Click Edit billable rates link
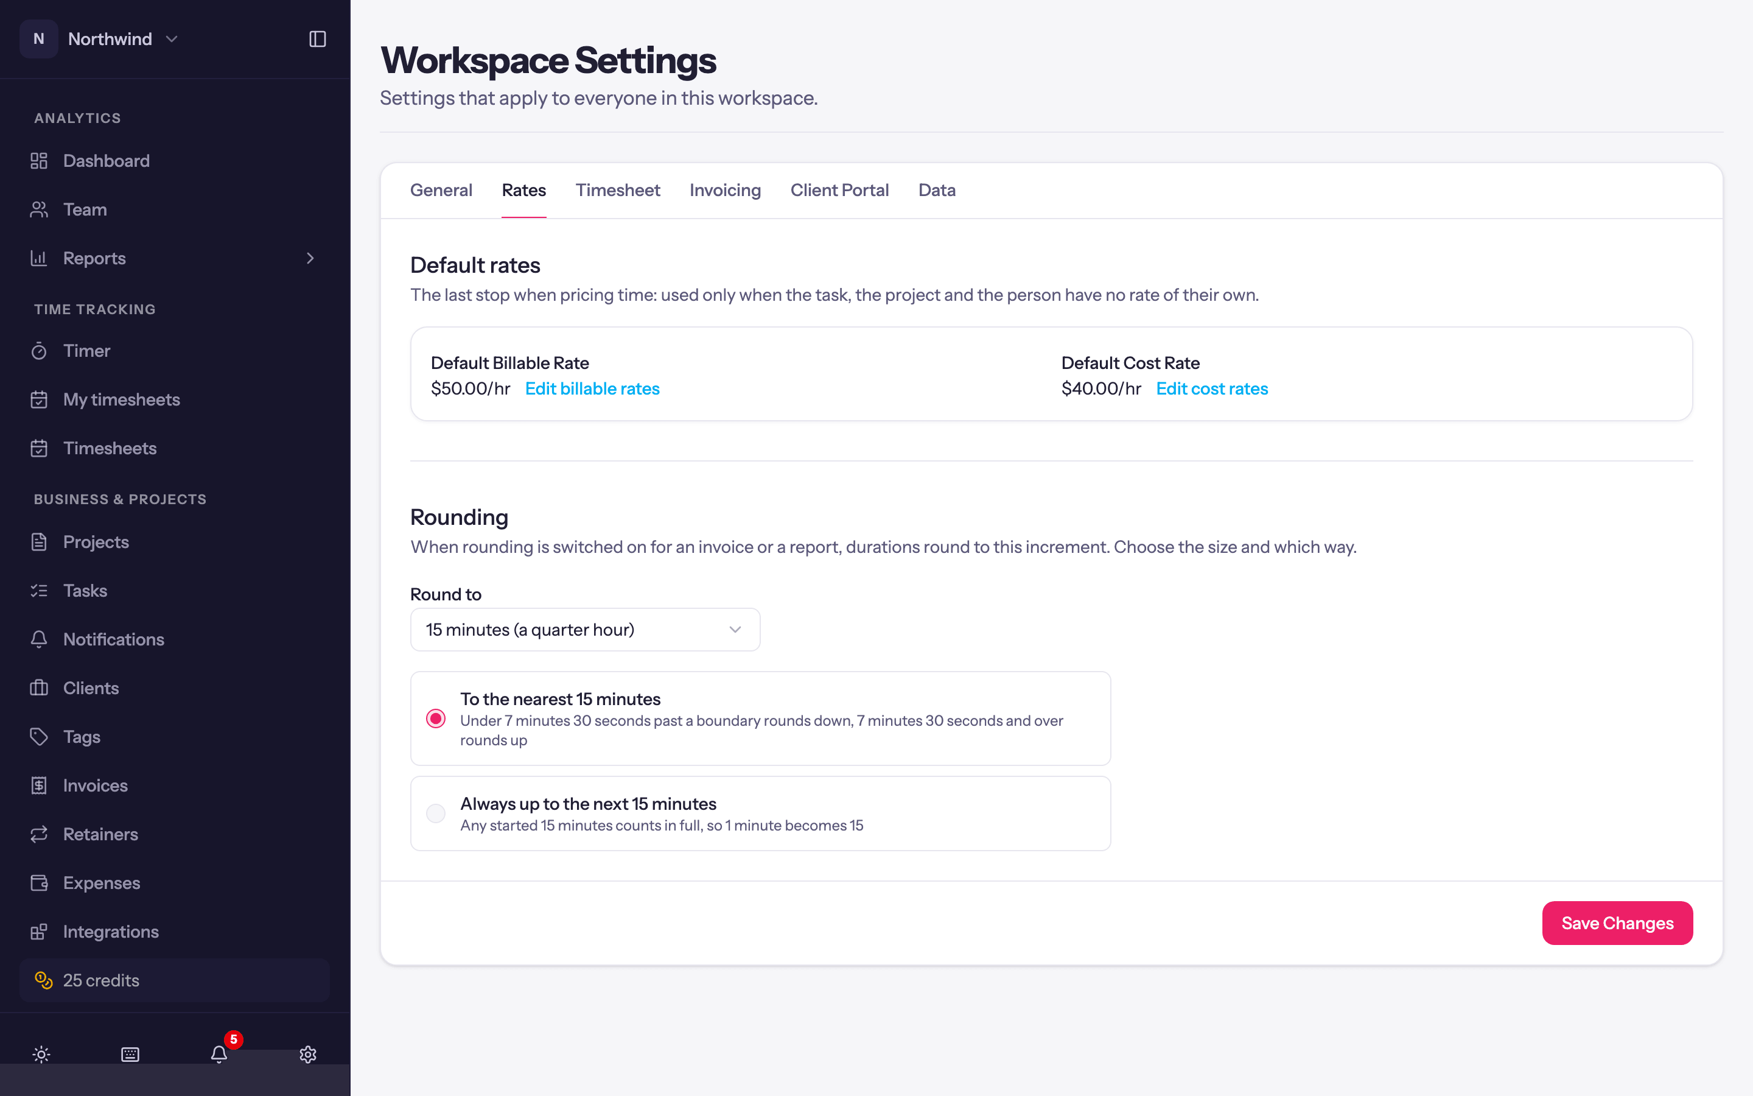This screenshot has height=1096, width=1753. [x=592, y=388]
